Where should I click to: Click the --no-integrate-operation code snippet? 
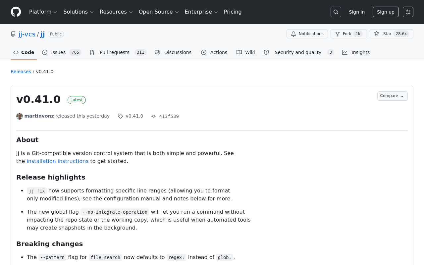pos(115,212)
